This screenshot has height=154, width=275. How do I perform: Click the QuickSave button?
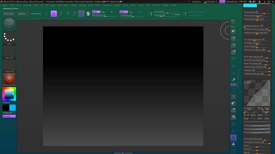tap(196, 2)
